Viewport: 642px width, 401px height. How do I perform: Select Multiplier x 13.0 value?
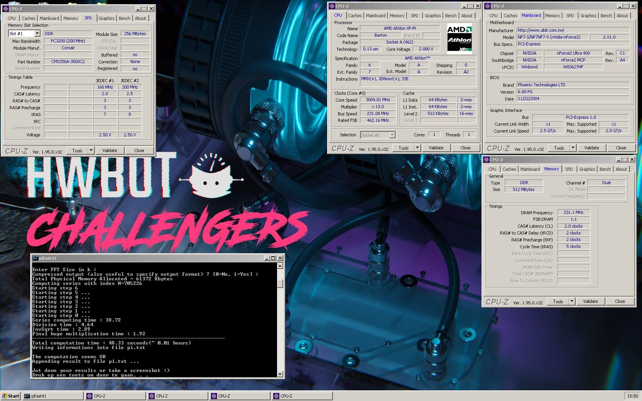click(378, 107)
